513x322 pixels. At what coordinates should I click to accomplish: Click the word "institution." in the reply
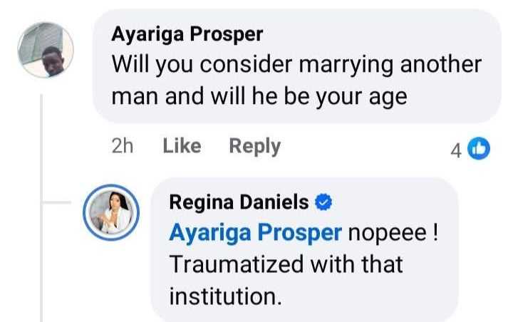click(x=225, y=295)
